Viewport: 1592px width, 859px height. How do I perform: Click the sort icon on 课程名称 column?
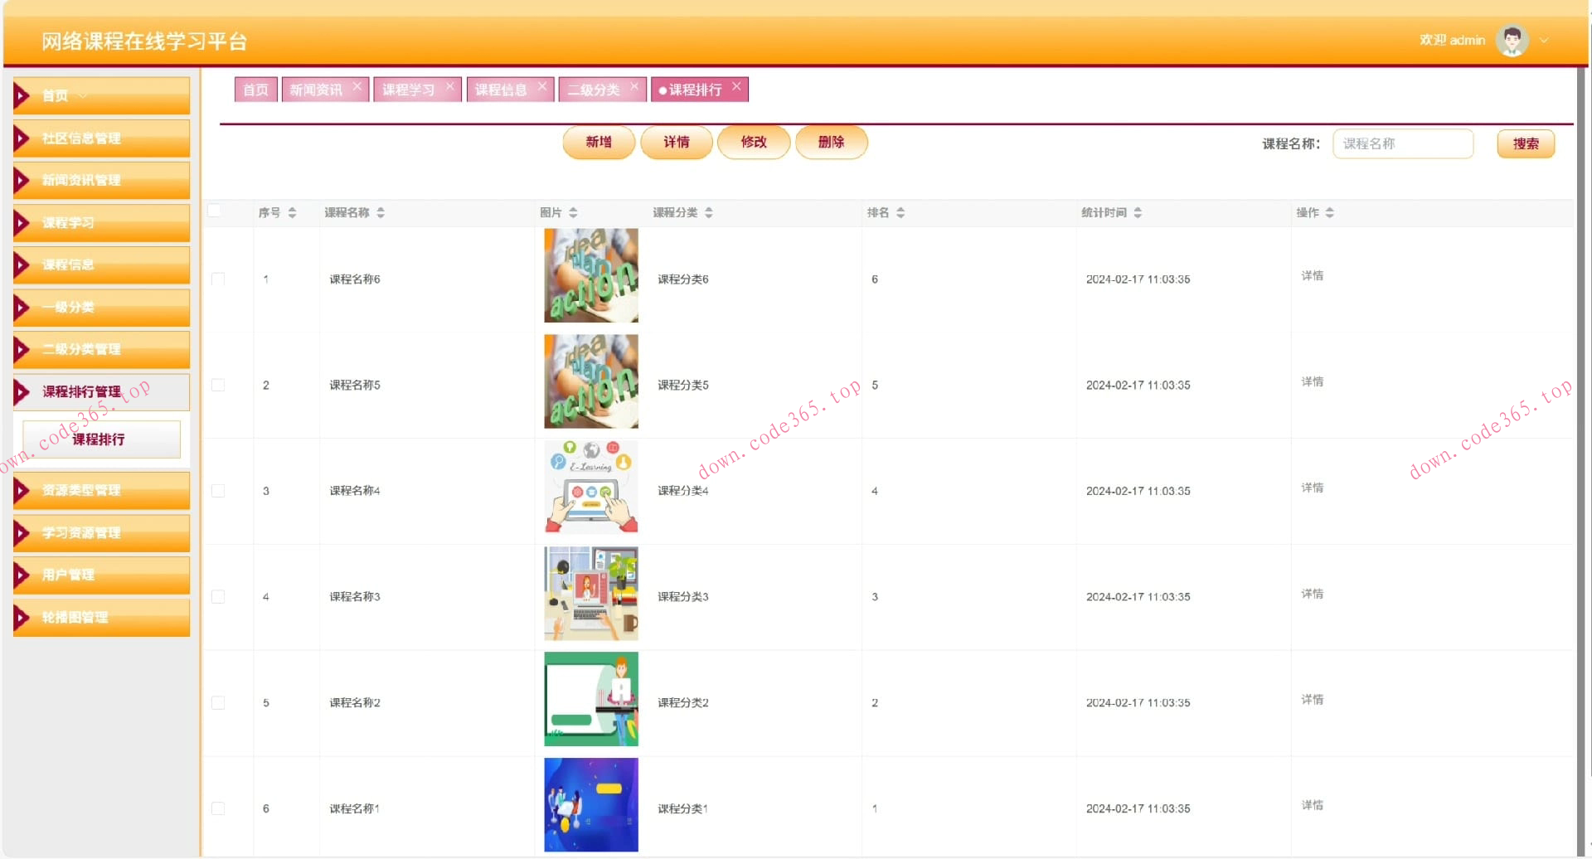point(381,212)
